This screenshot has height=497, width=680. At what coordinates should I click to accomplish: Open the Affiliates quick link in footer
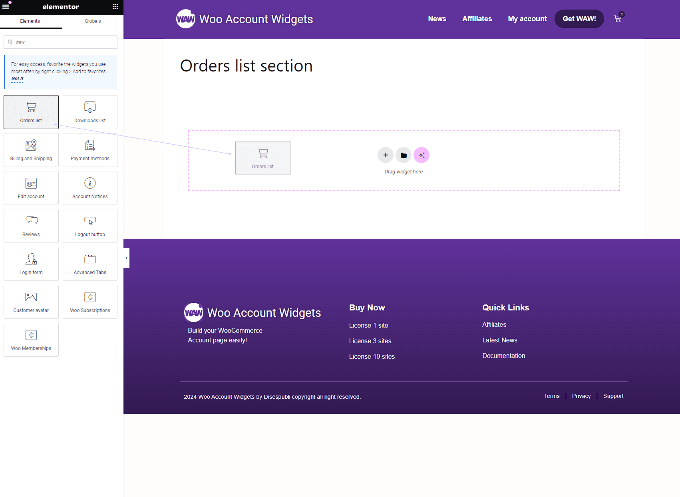point(494,324)
